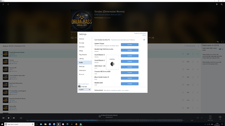Viewport: 225px width, 126px height.
Task: Select the Stay with Me queue thumbnail
Action: tap(6, 100)
